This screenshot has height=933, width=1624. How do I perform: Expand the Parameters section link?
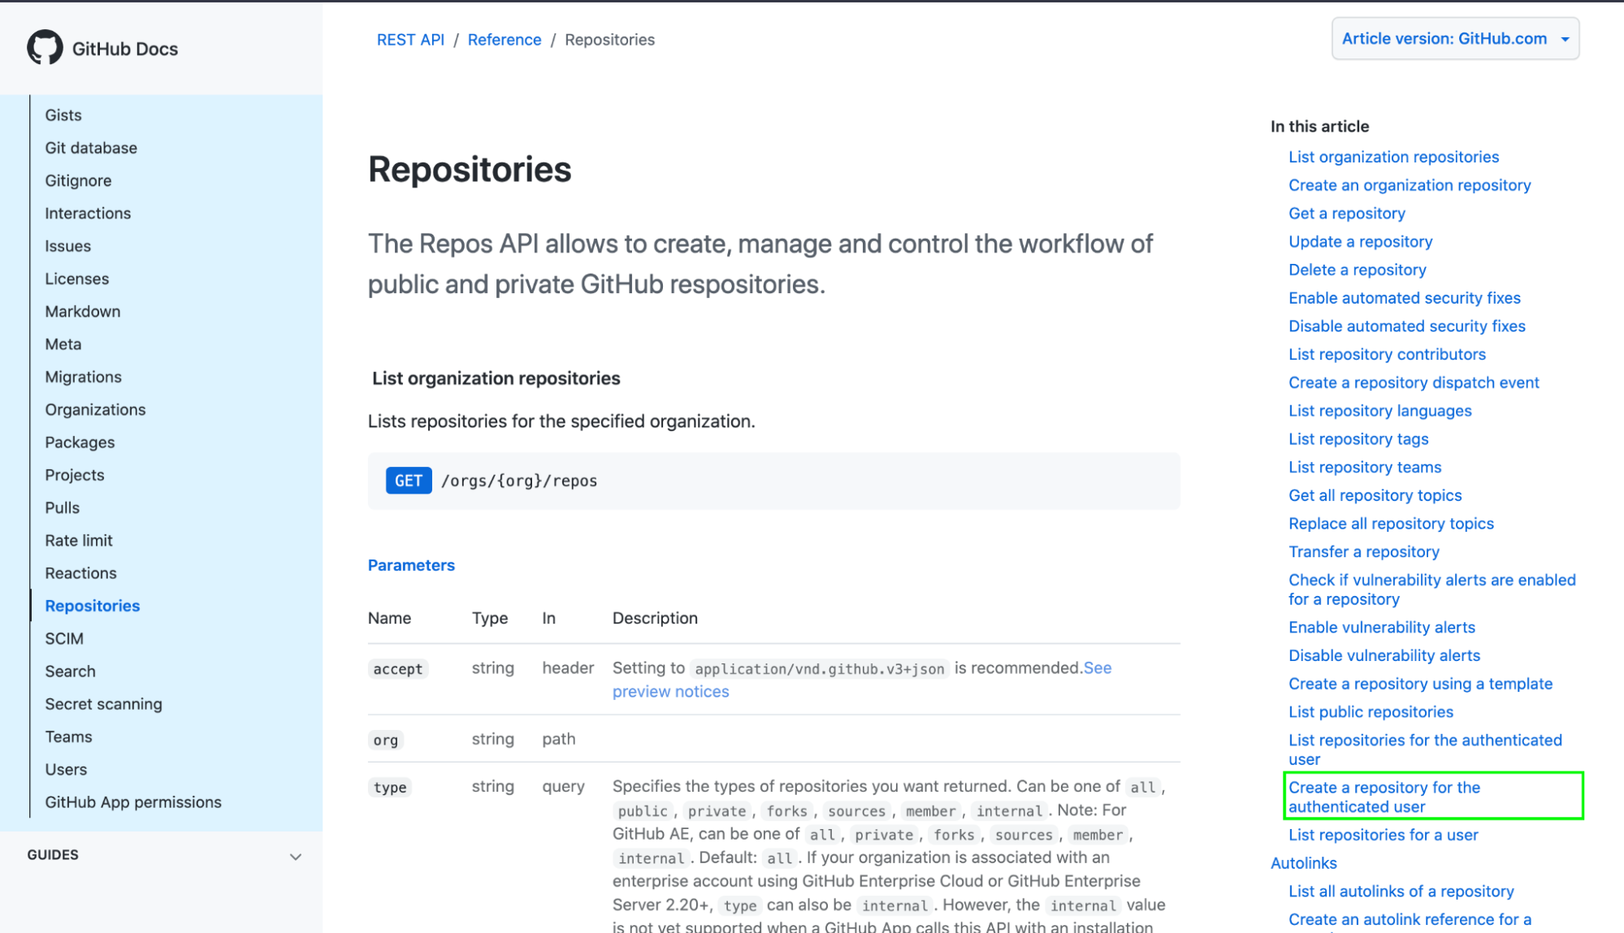(x=412, y=565)
